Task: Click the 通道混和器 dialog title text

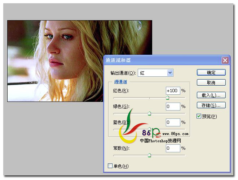Action: 118,60
